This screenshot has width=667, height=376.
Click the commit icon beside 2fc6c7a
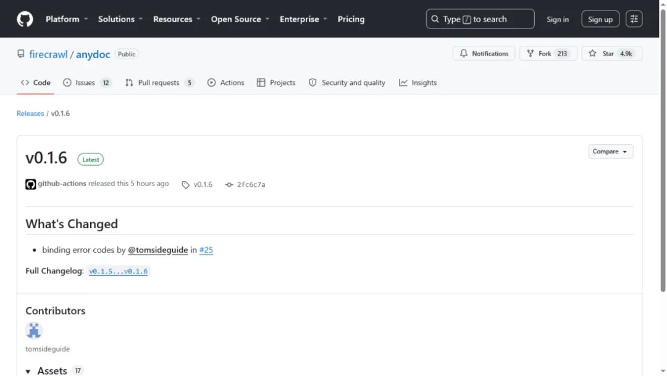tap(229, 185)
